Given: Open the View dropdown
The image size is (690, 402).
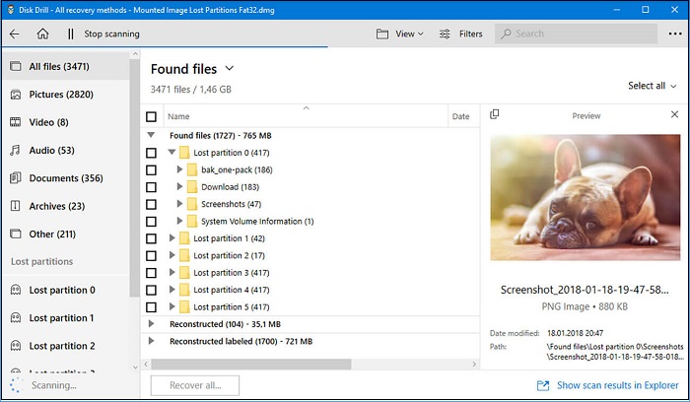Looking at the screenshot, I should pyautogui.click(x=400, y=33).
